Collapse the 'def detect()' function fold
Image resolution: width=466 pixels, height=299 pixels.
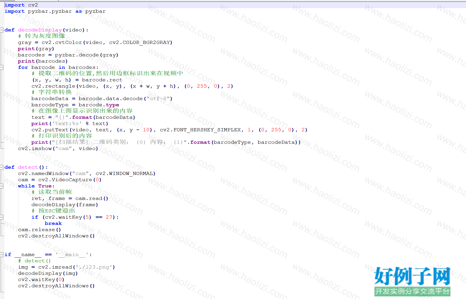tap(2, 167)
